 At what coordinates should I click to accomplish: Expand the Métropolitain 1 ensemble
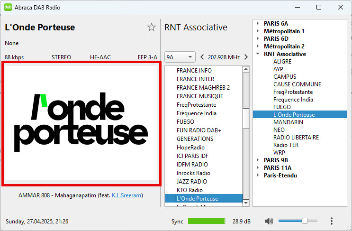click(x=258, y=31)
